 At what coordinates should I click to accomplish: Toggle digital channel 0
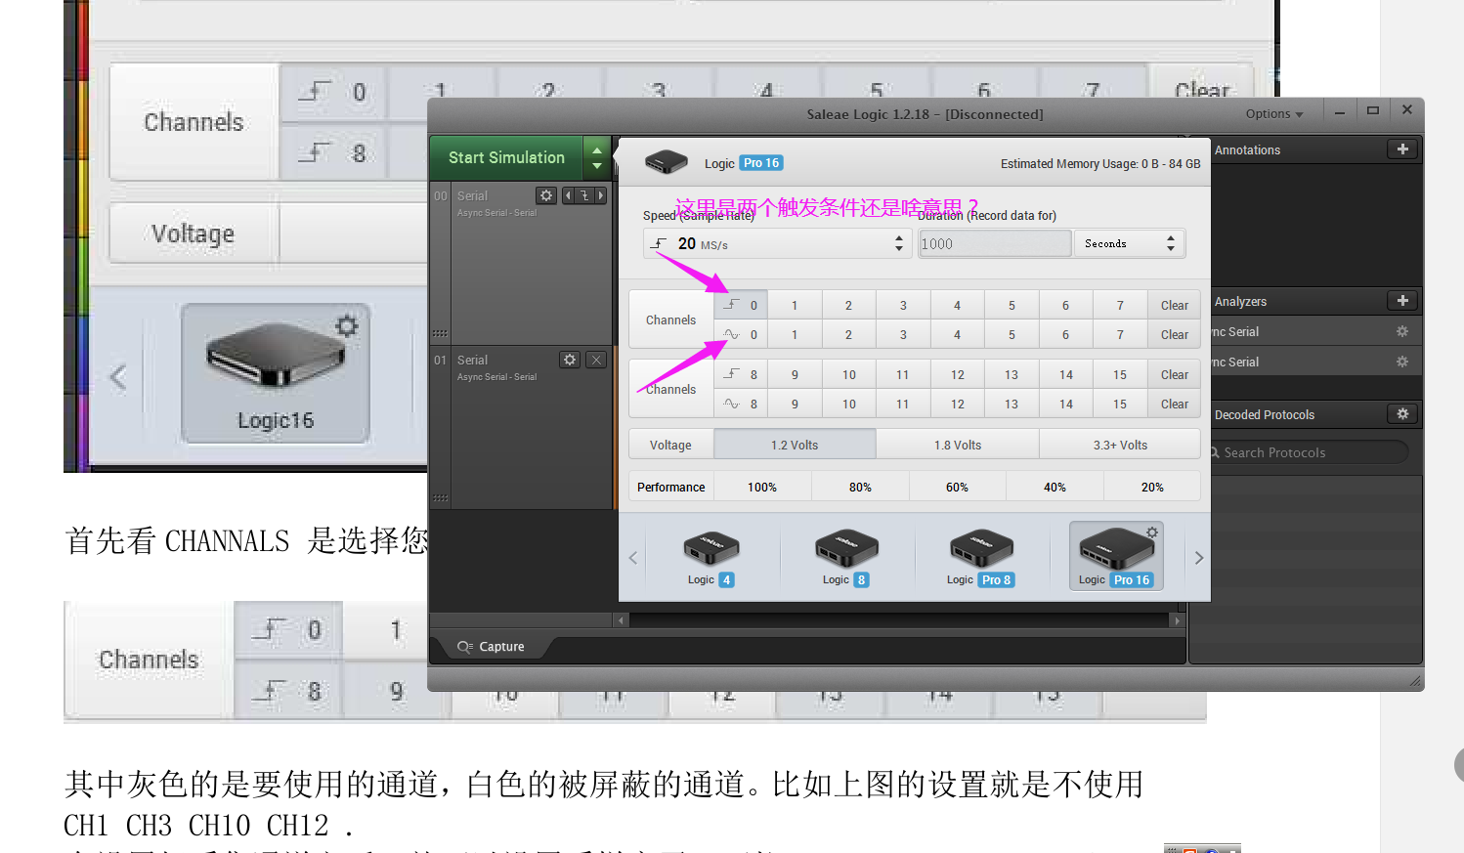pyautogui.click(x=741, y=305)
